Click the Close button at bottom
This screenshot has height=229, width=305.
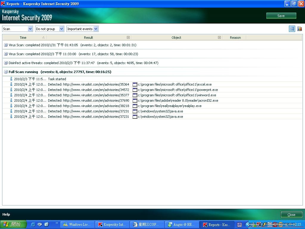tap(291, 215)
